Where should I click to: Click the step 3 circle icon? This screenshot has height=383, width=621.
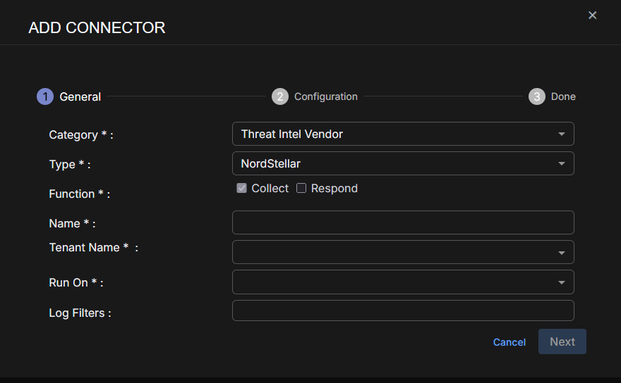[537, 96]
